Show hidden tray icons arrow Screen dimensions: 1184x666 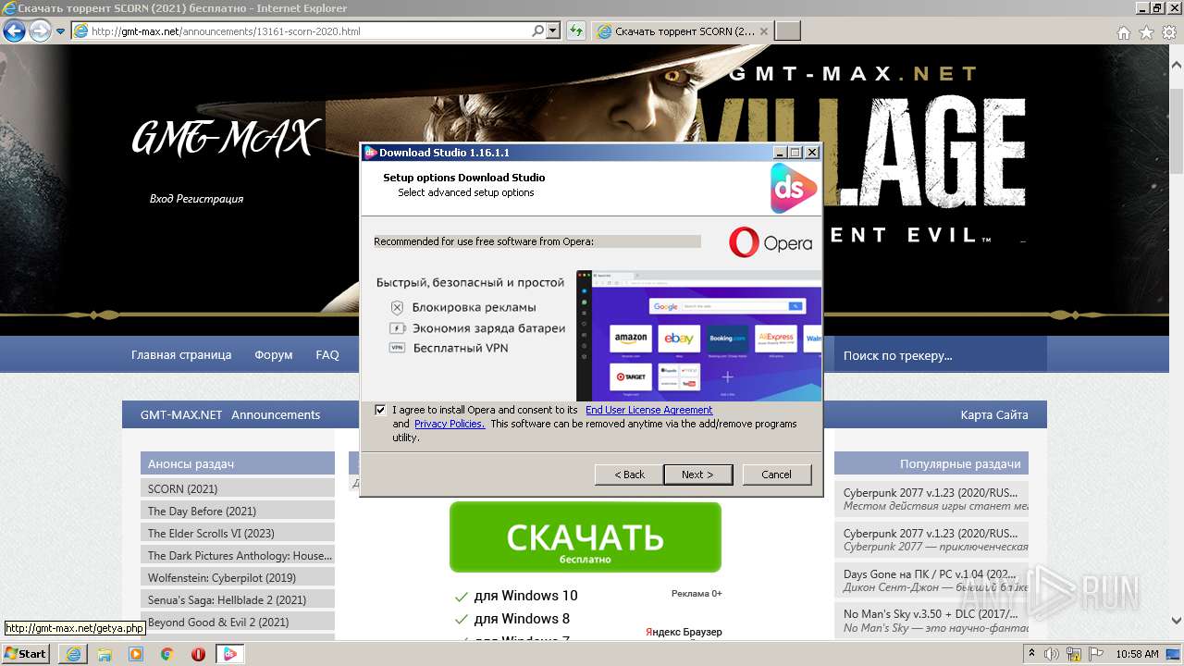pos(1033,654)
